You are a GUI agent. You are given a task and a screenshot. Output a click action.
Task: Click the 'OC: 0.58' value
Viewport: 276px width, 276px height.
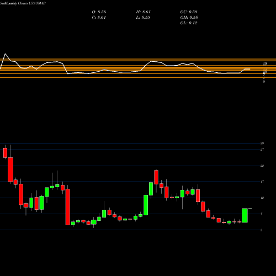(189, 12)
